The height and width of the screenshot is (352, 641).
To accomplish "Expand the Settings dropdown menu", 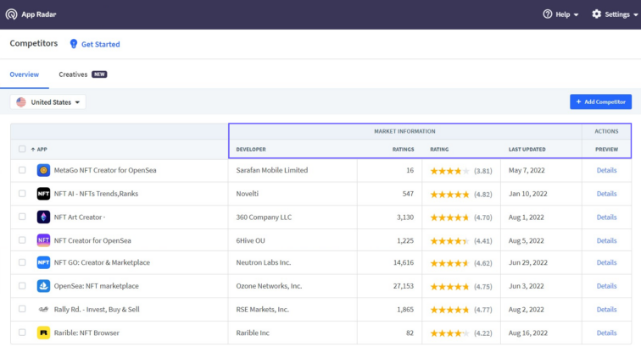I will [x=615, y=14].
